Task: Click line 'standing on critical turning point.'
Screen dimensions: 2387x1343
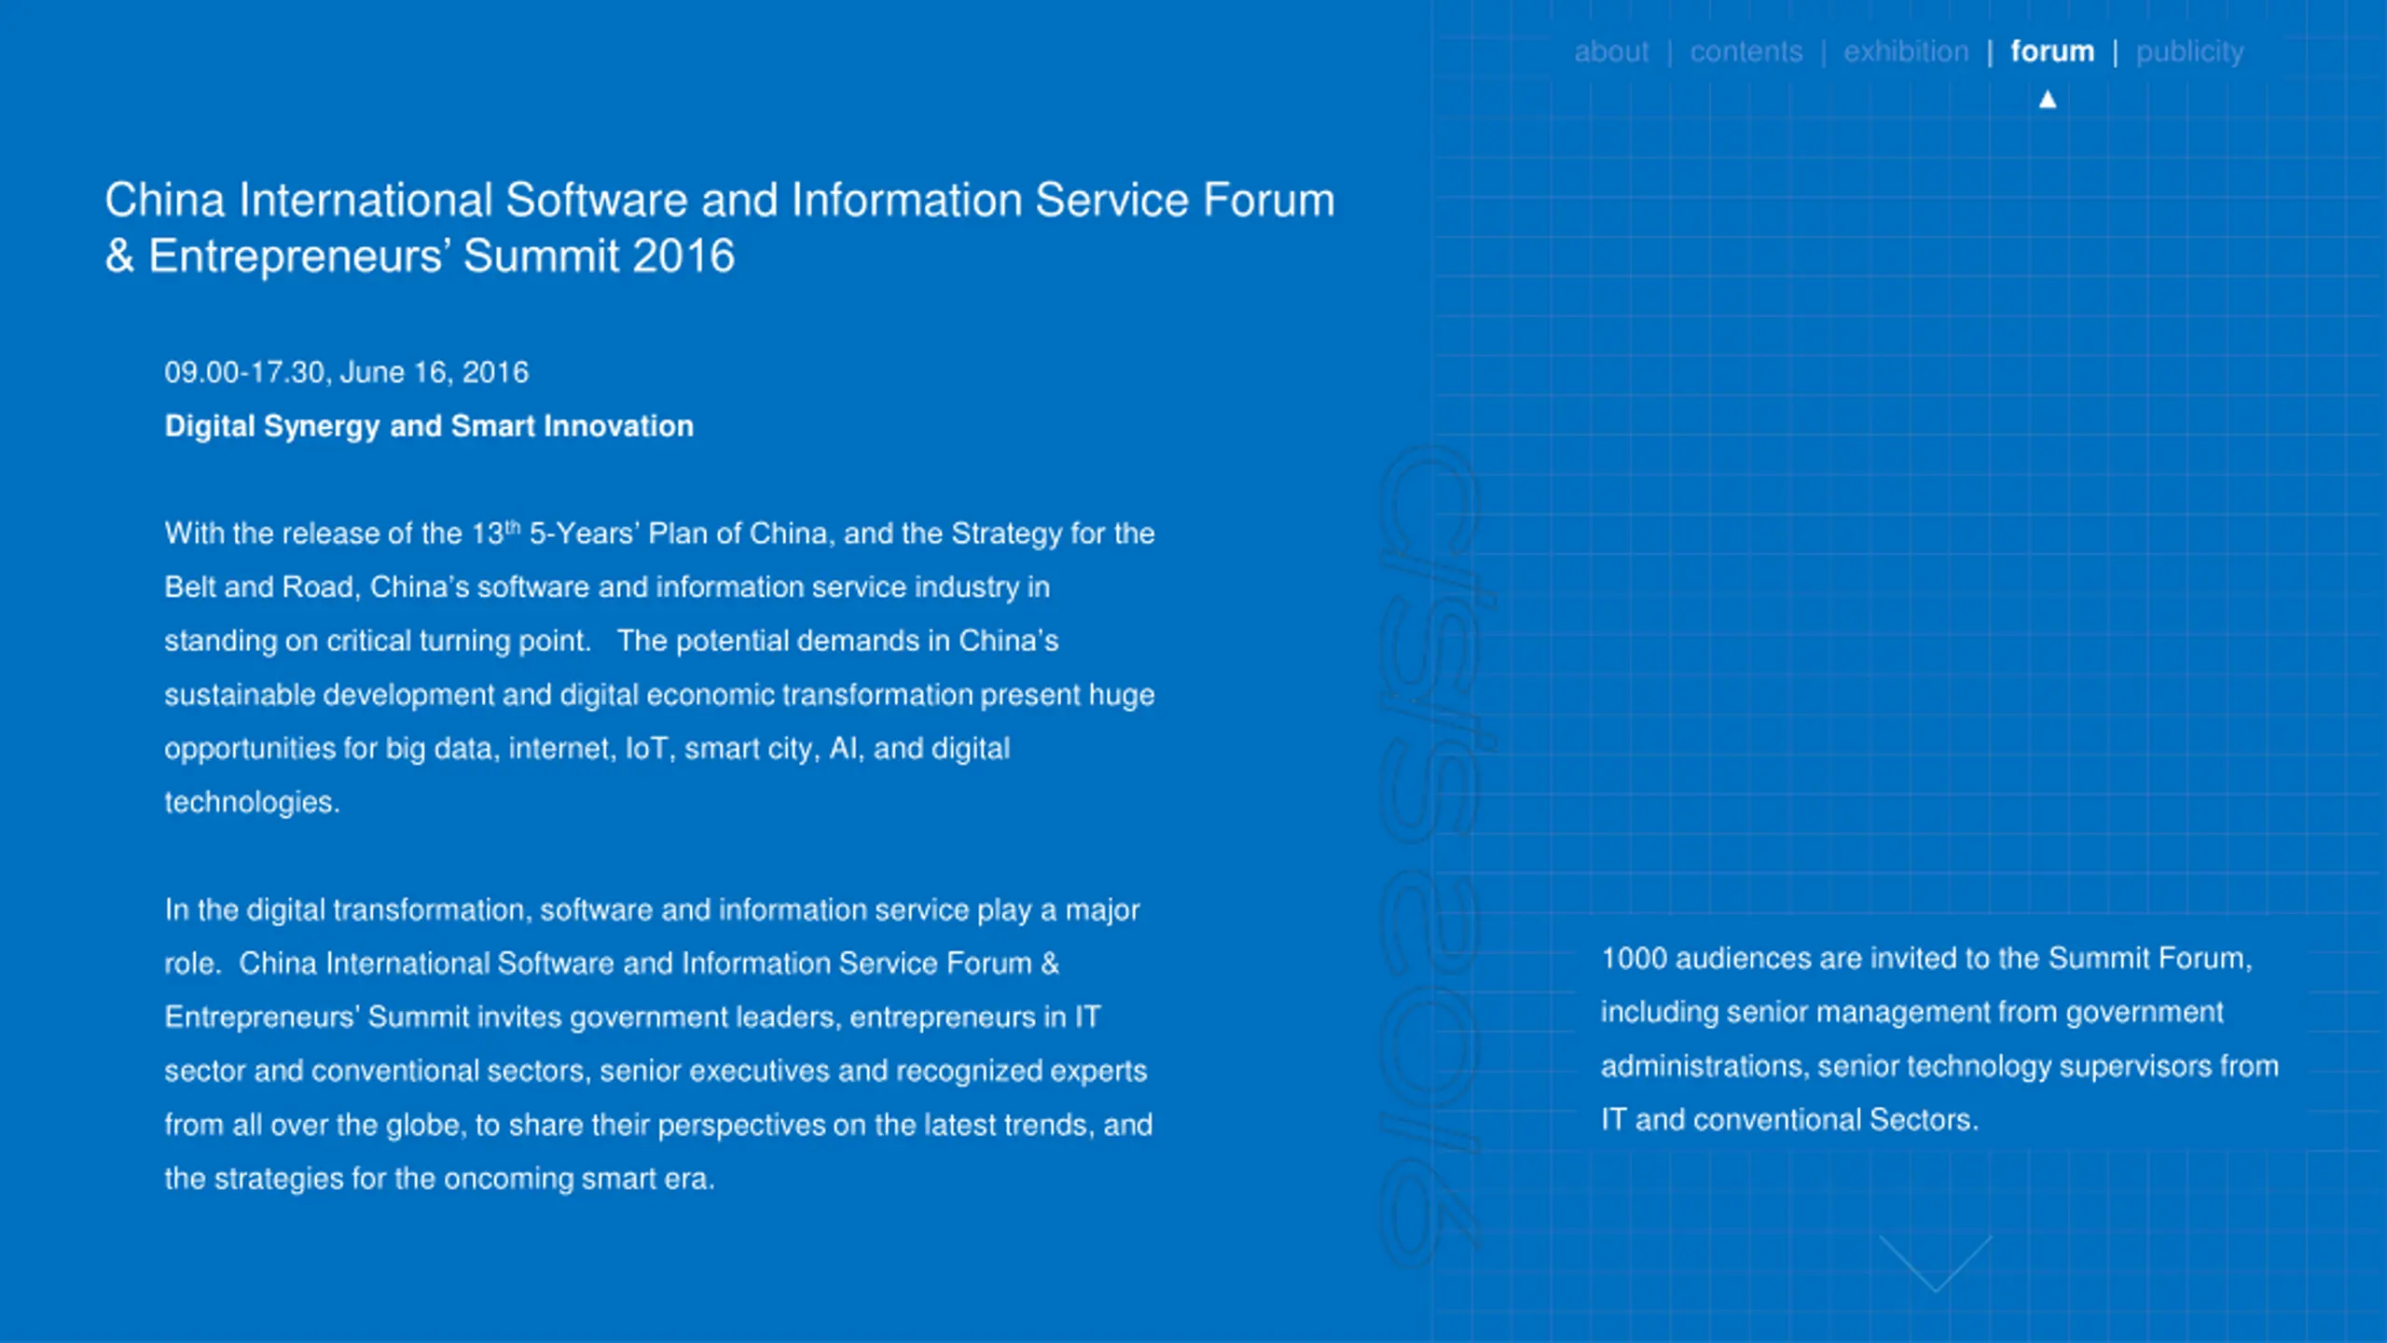Action: [612, 641]
